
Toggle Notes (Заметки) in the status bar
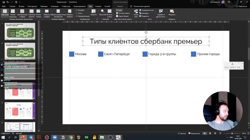[x=182, y=133]
